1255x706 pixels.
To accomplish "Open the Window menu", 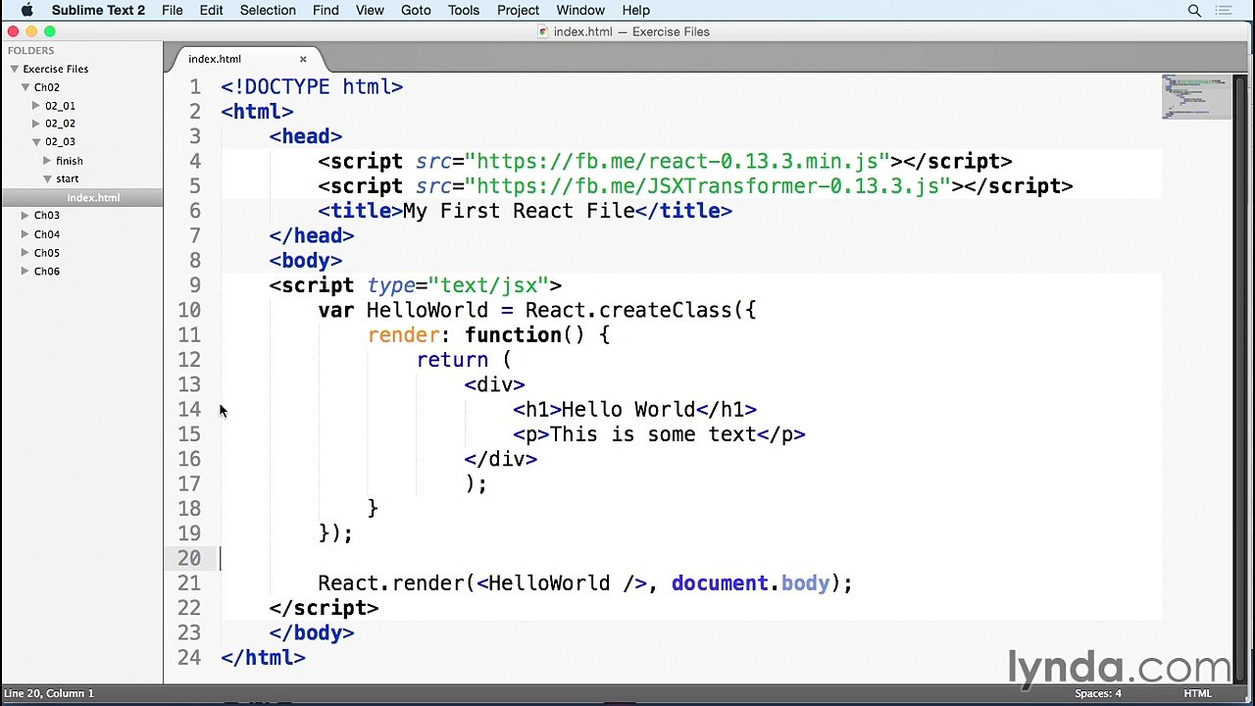I will pyautogui.click(x=580, y=10).
